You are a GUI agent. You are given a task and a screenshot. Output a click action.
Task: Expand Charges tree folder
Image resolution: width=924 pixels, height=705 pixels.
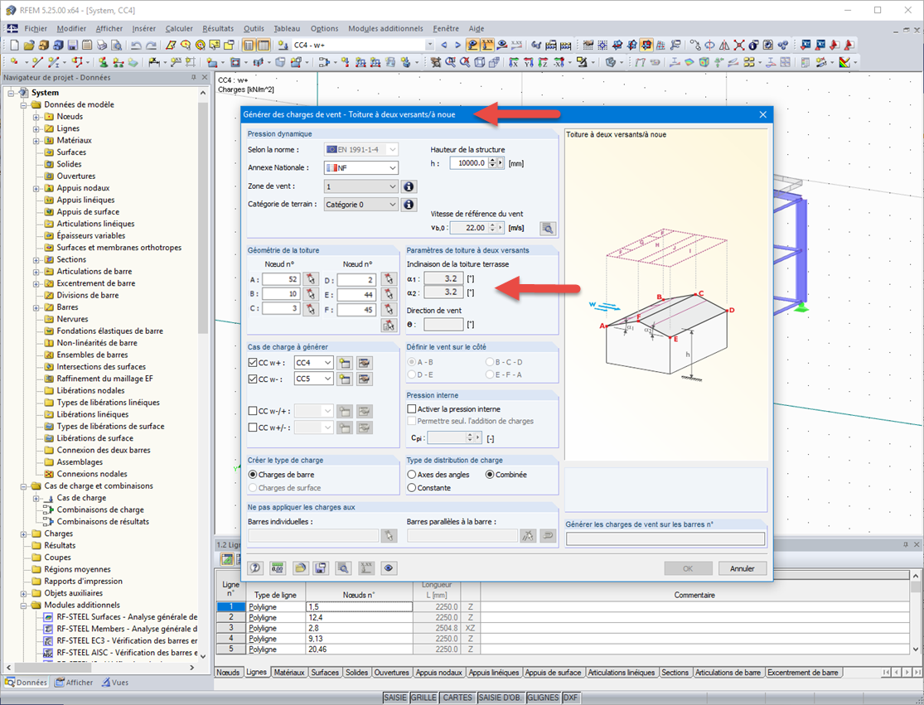tap(24, 534)
